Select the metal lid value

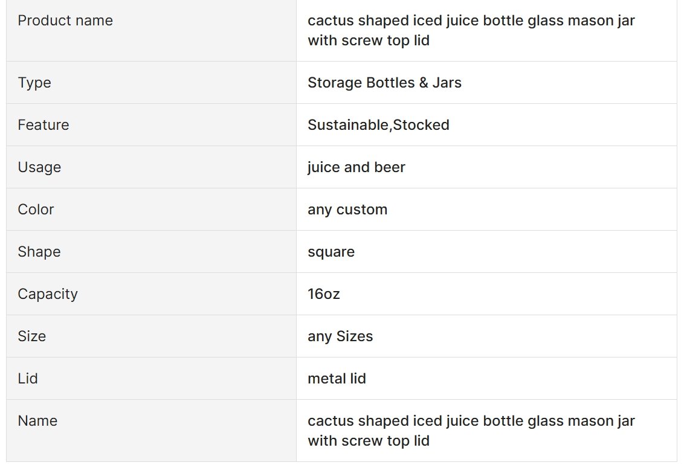337,379
